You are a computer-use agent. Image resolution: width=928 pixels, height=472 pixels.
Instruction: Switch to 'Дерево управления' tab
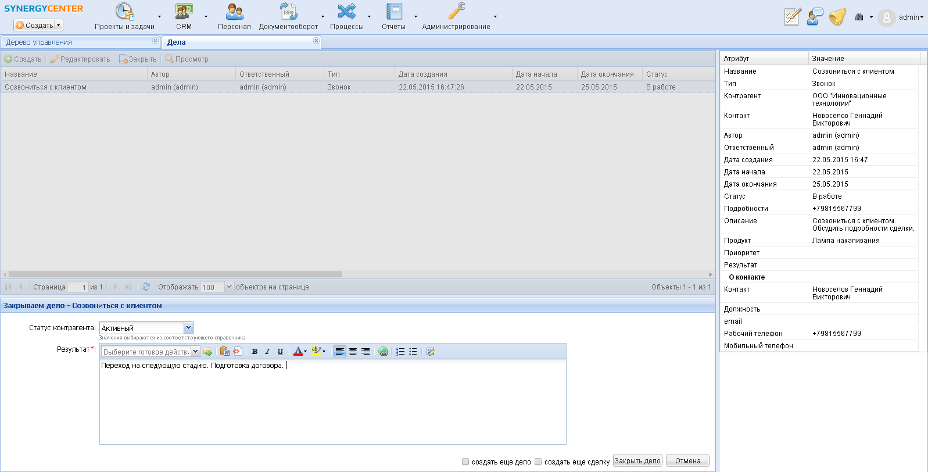(39, 42)
